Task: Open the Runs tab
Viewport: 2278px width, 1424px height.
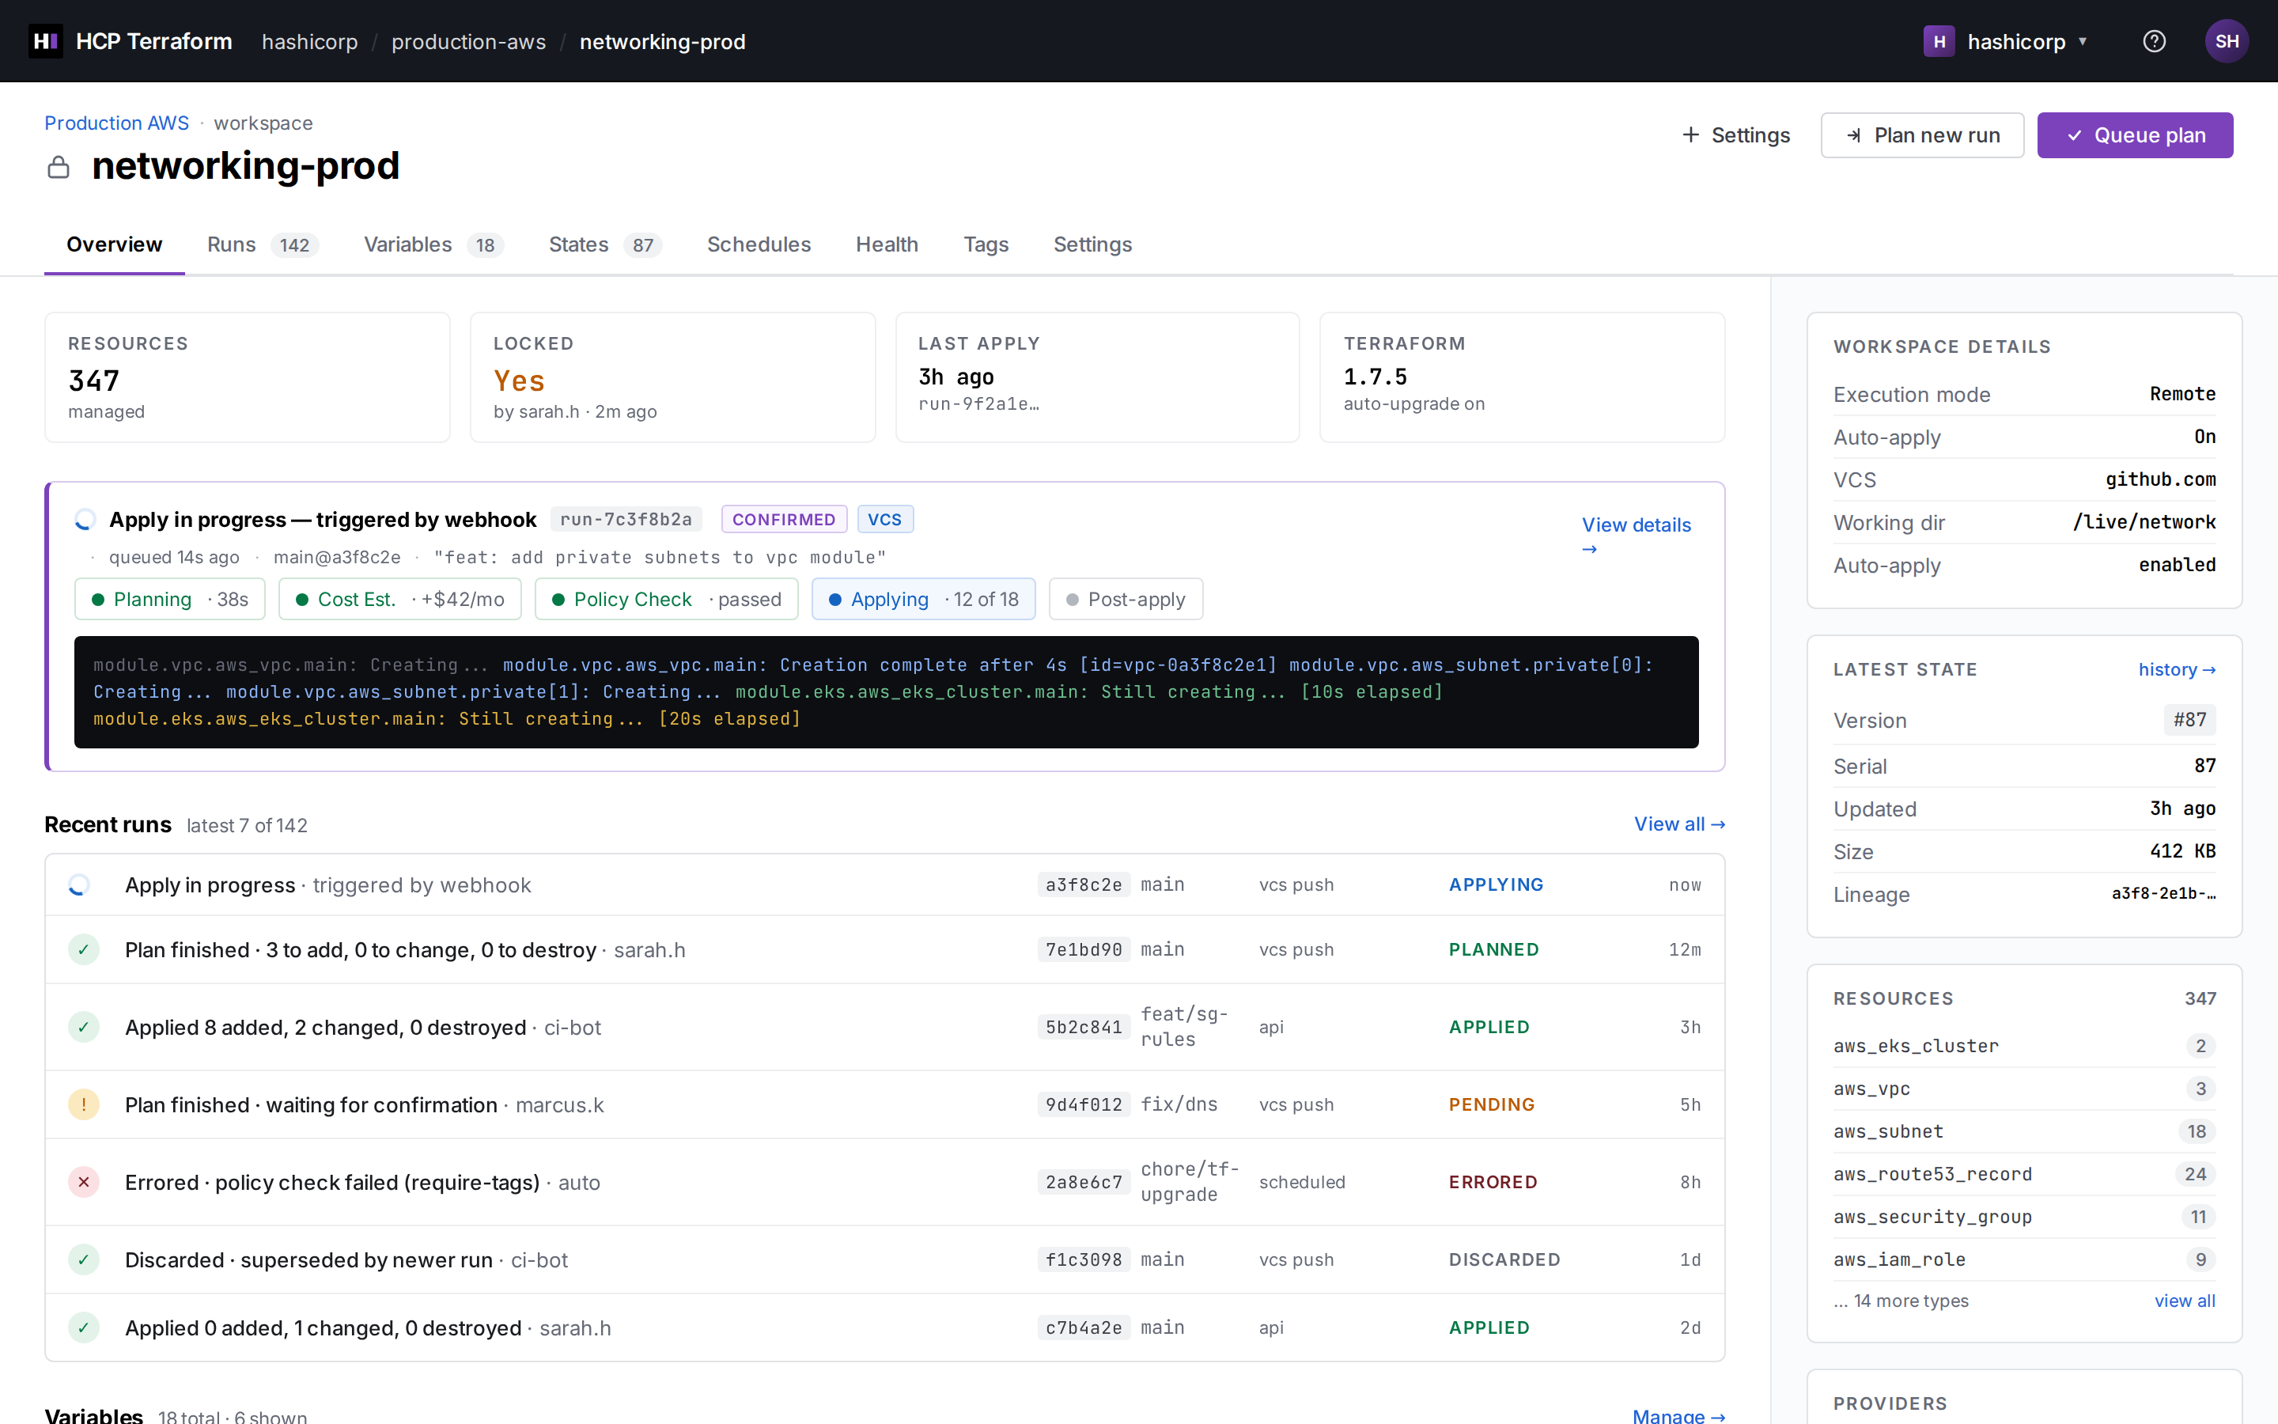Action: [263, 245]
